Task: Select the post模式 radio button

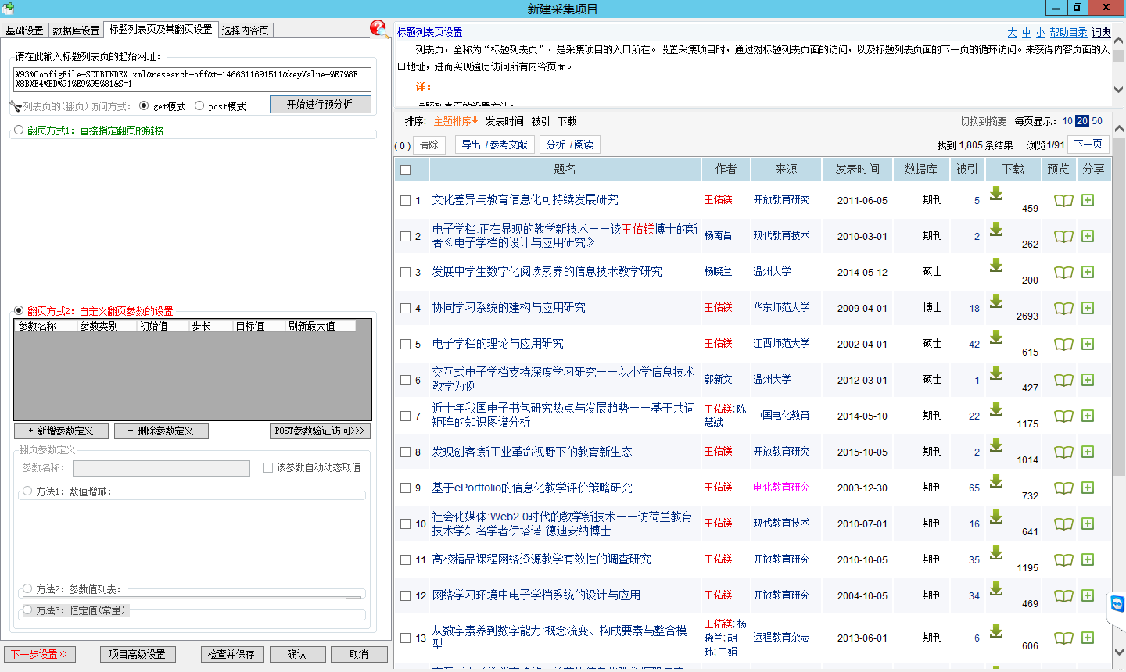Action: pyautogui.click(x=199, y=106)
